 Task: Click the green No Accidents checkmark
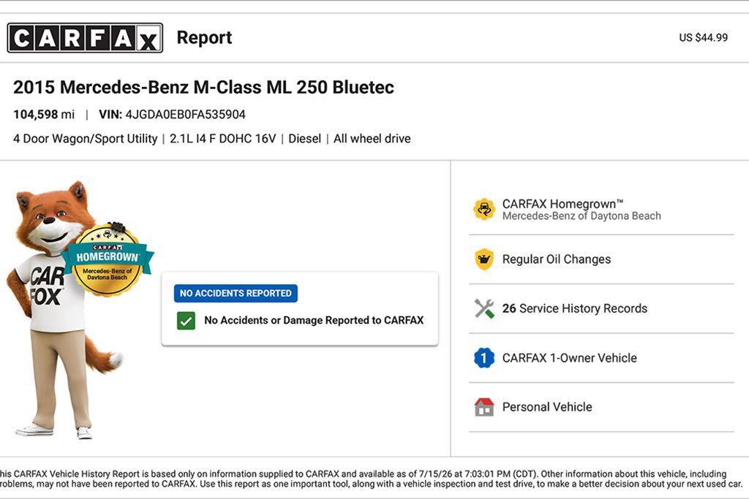click(x=186, y=321)
